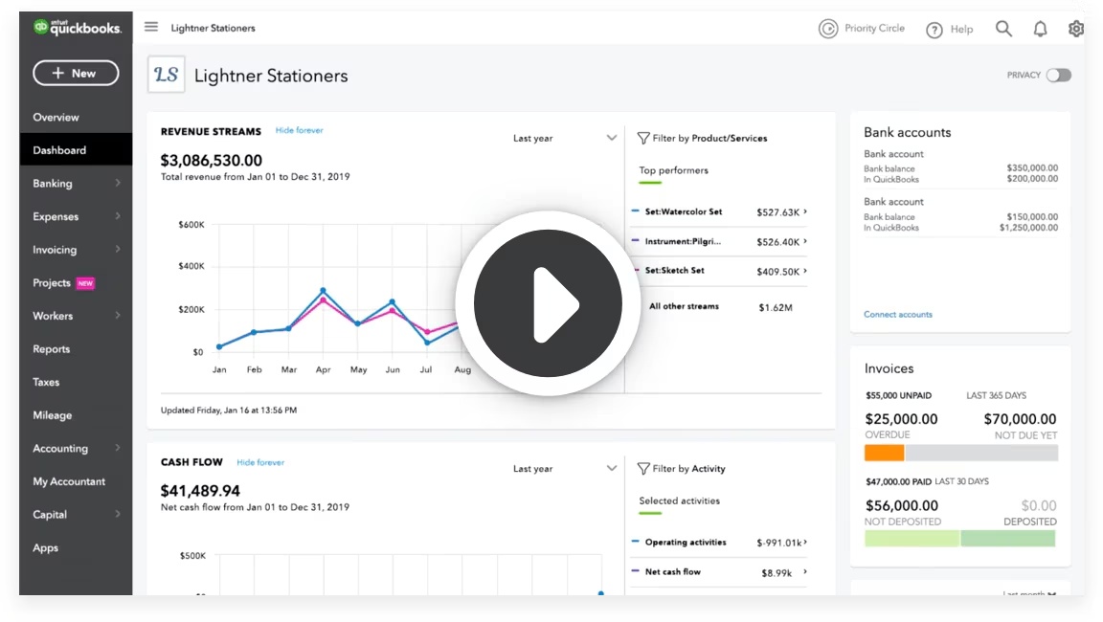
Task: Open the QuickBooks home via the logo icon
Action: click(42, 25)
